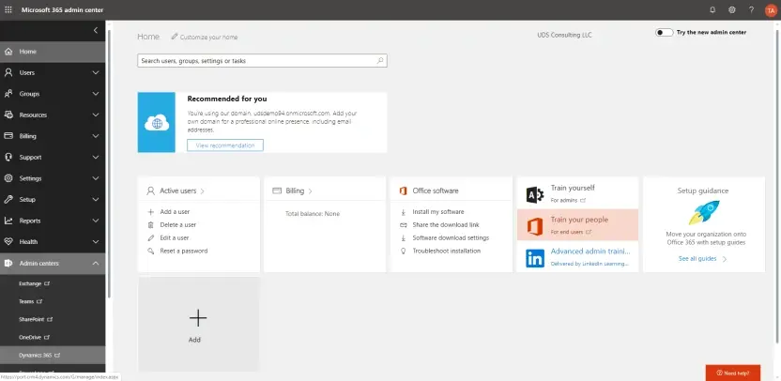
Task: Click Reset a password link
Action: click(x=184, y=251)
